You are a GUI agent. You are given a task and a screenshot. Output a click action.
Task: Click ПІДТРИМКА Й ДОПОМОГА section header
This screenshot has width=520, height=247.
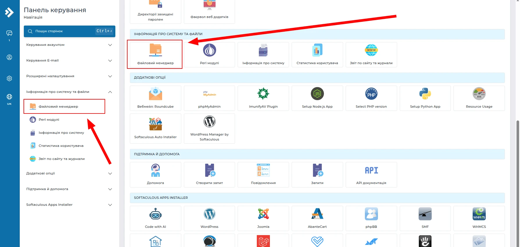click(317, 154)
